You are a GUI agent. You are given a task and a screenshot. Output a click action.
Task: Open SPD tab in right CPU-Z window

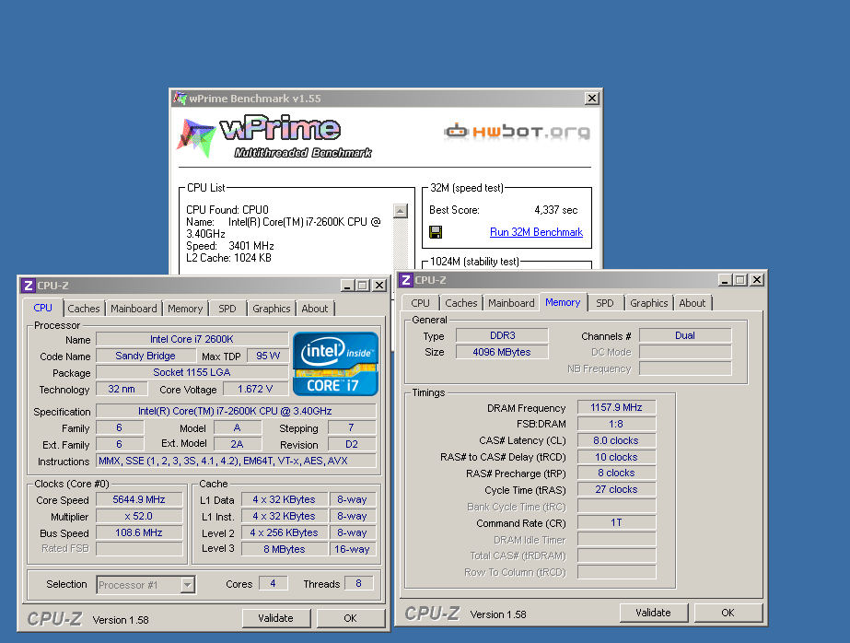605,303
